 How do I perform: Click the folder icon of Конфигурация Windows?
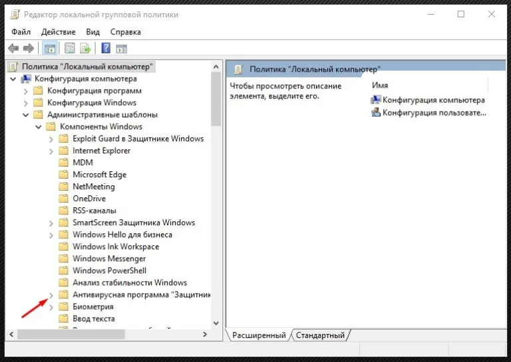coord(38,103)
